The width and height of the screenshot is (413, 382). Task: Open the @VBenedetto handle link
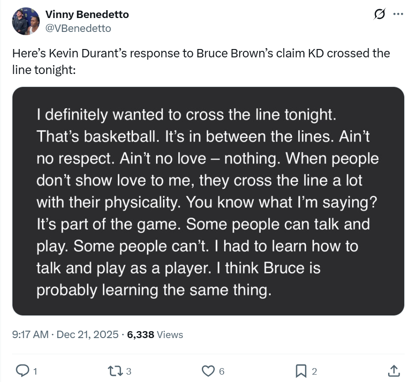[x=78, y=28]
